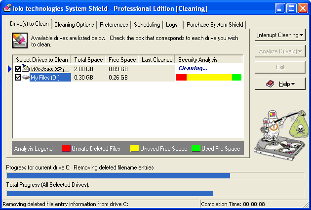Screen dimensions: 311x210
Task: Click the Total Progress bar
Action: pos(155,193)
